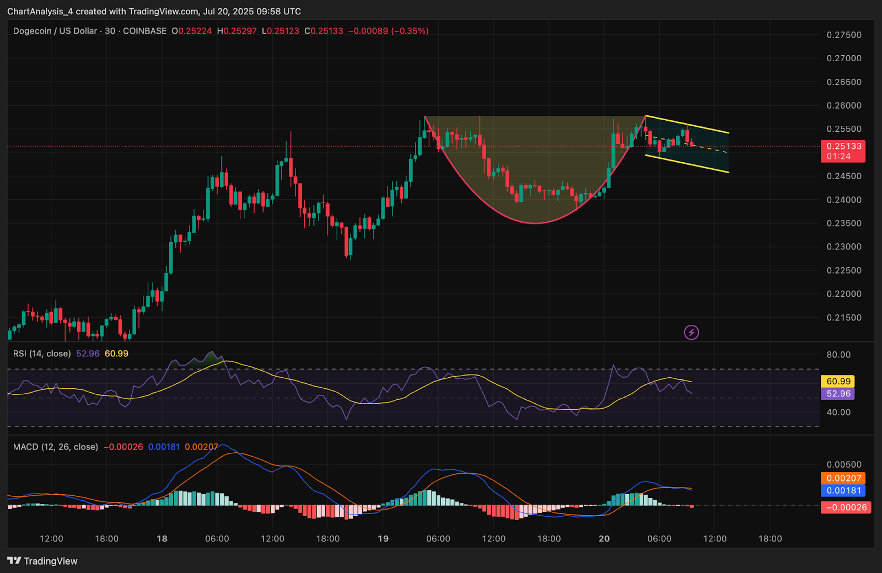Select the Dogecoin / US Dollar symbol title
882x573 pixels.
pyautogui.click(x=55, y=31)
